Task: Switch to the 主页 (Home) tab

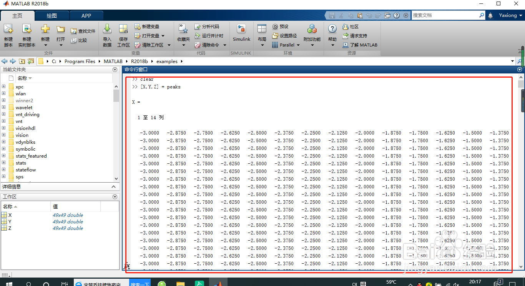Action: click(17, 16)
